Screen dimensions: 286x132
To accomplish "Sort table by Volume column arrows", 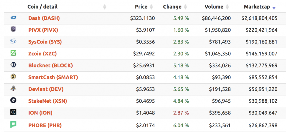I will (227, 7).
